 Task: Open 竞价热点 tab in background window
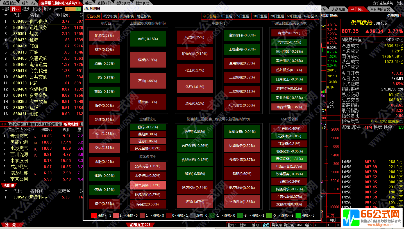coord(358,9)
